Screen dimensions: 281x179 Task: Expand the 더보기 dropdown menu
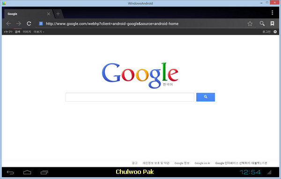[x=39, y=32]
